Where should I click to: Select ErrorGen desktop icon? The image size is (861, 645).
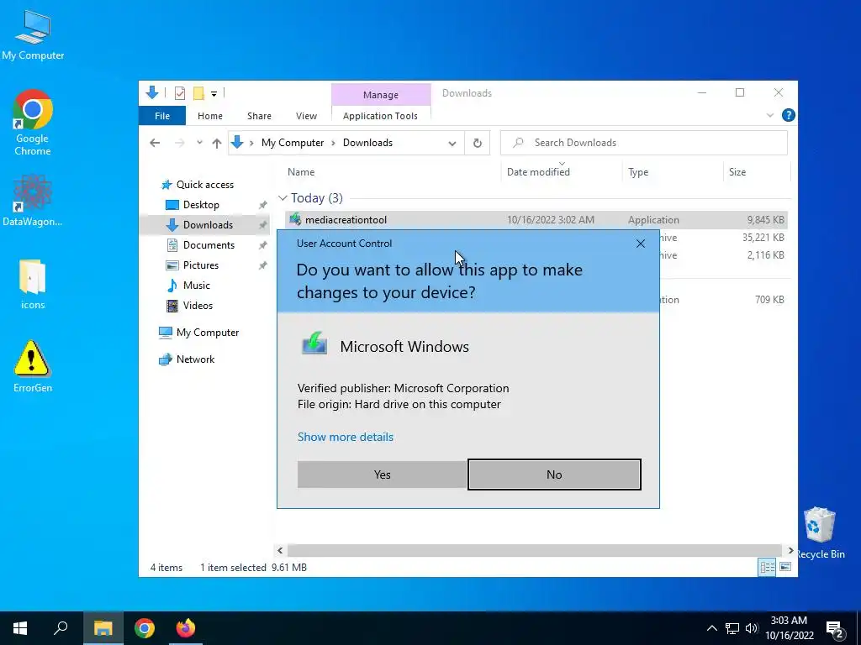pyautogui.click(x=33, y=366)
